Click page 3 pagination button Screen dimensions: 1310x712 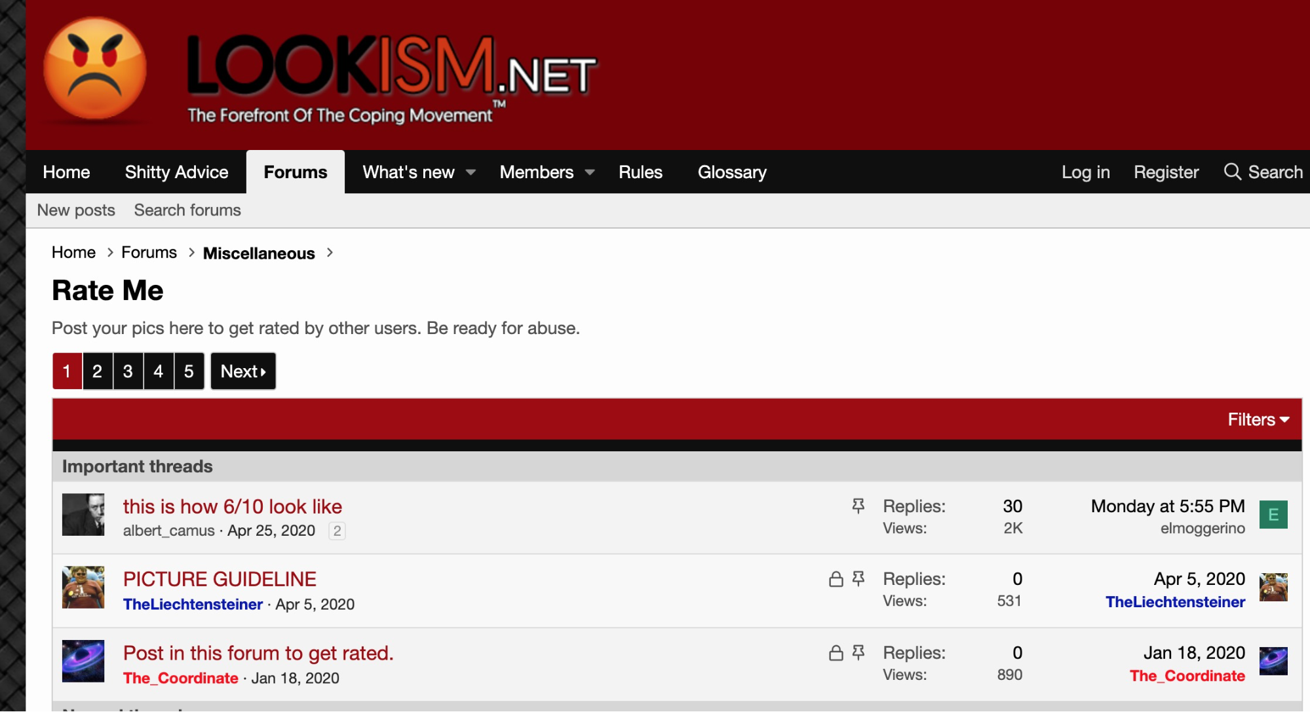(x=128, y=369)
